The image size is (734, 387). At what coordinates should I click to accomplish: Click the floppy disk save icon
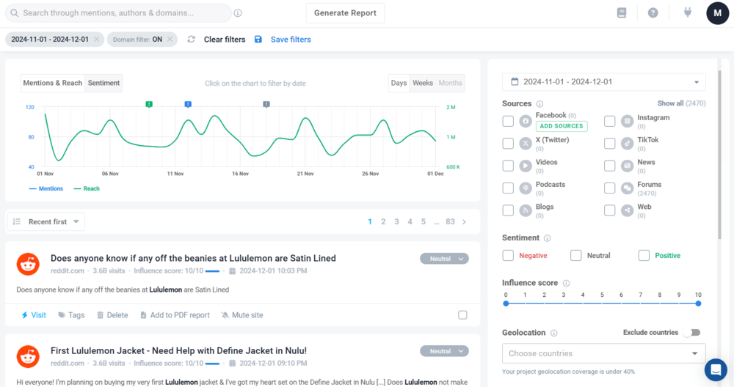click(258, 40)
